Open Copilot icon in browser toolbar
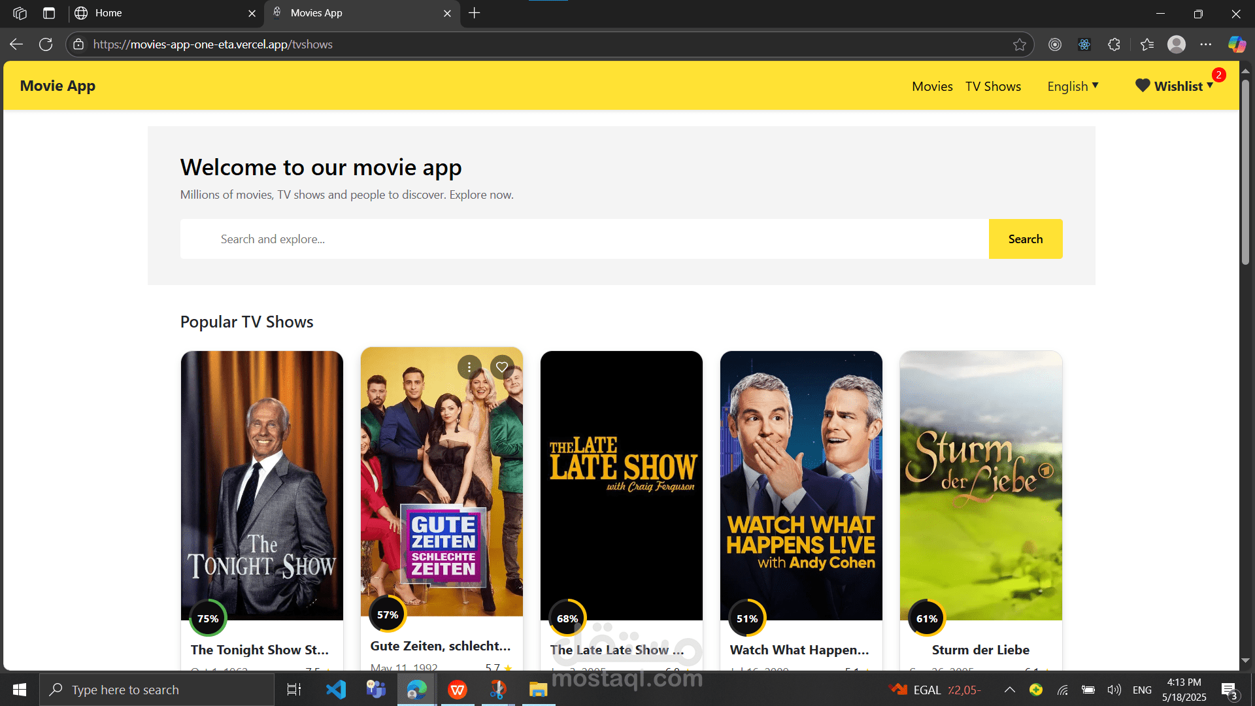Screen dimensions: 1255x706 click(x=1236, y=44)
